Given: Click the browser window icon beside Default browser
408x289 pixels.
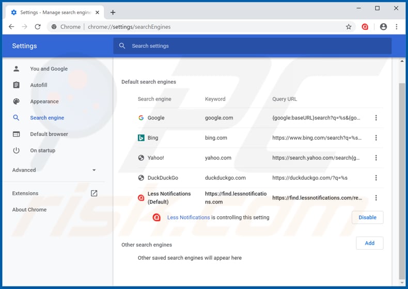Looking at the screenshot, I should (x=17, y=134).
